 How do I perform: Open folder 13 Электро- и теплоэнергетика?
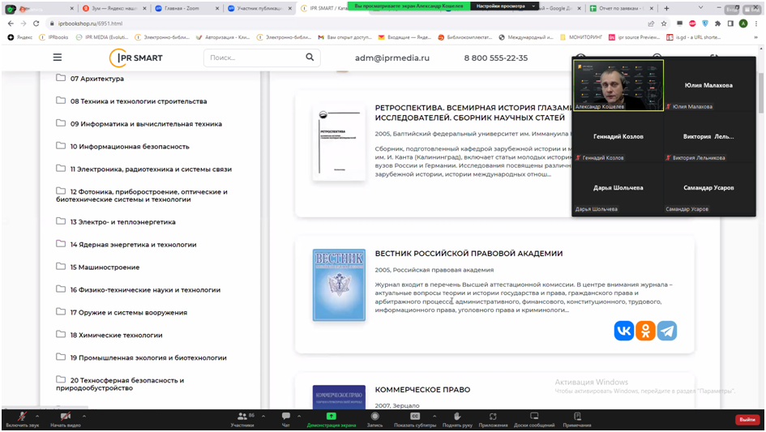116,222
